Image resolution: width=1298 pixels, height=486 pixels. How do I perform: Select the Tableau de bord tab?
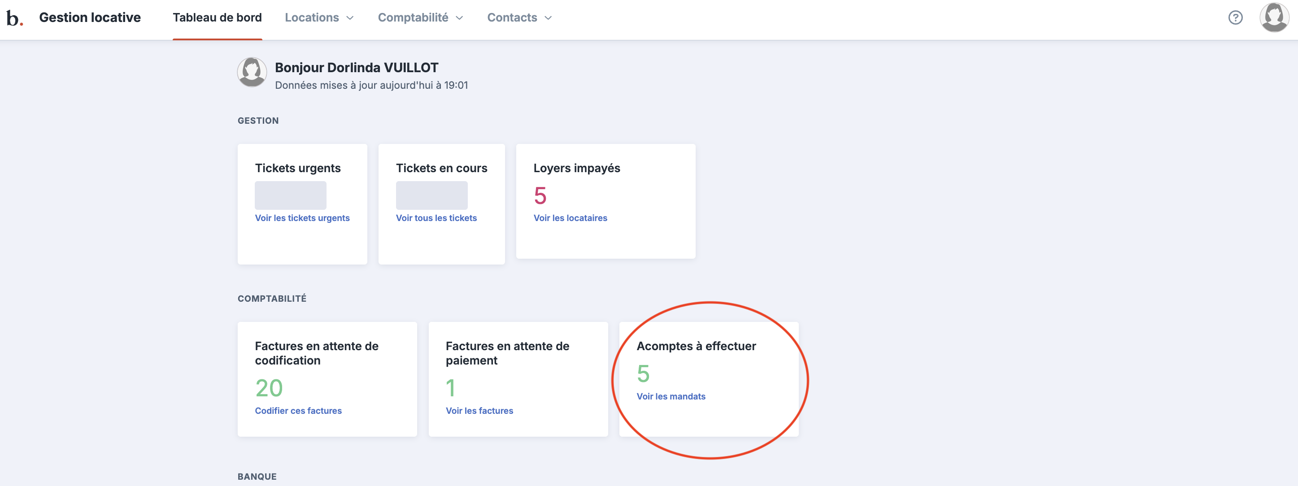click(x=217, y=17)
